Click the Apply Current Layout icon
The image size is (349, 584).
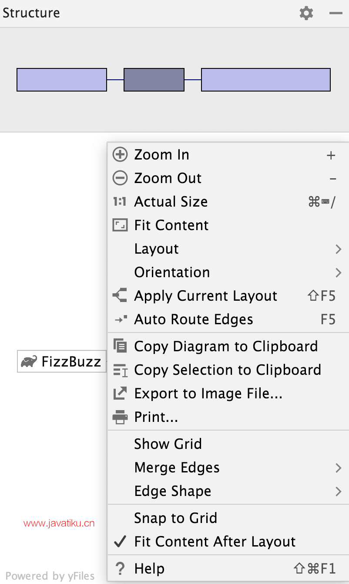coord(120,296)
